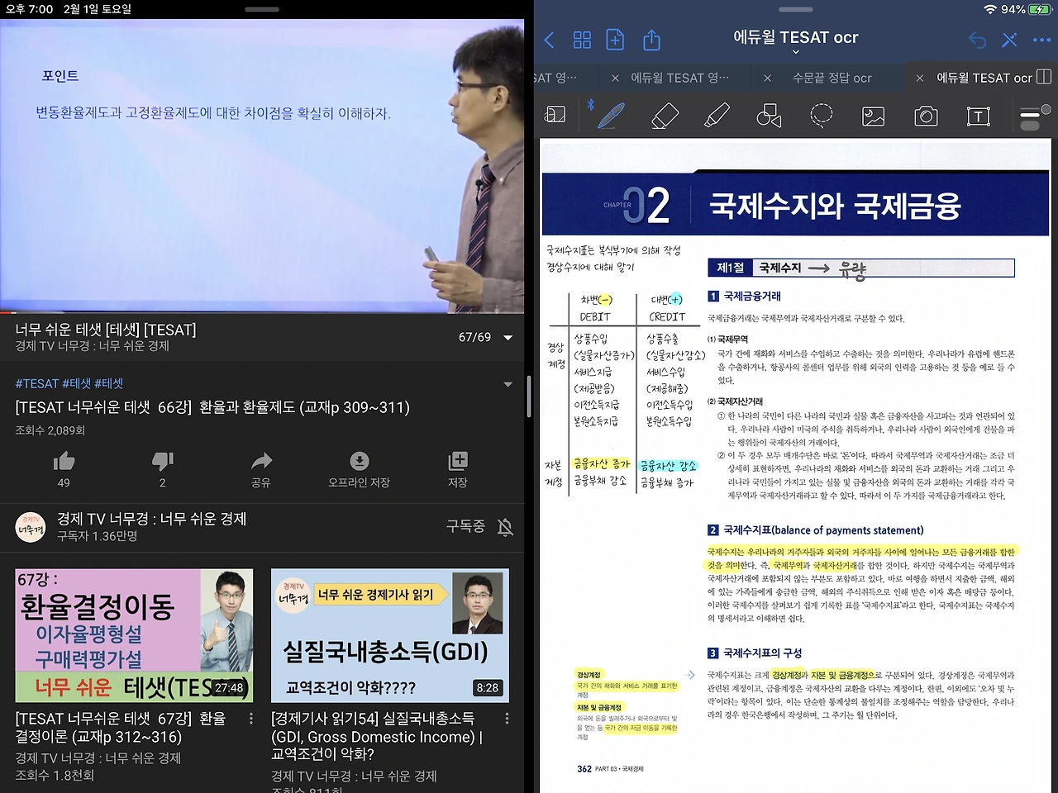
Task: Tap the section heading 국제수지표의 구성
Action: (x=762, y=653)
